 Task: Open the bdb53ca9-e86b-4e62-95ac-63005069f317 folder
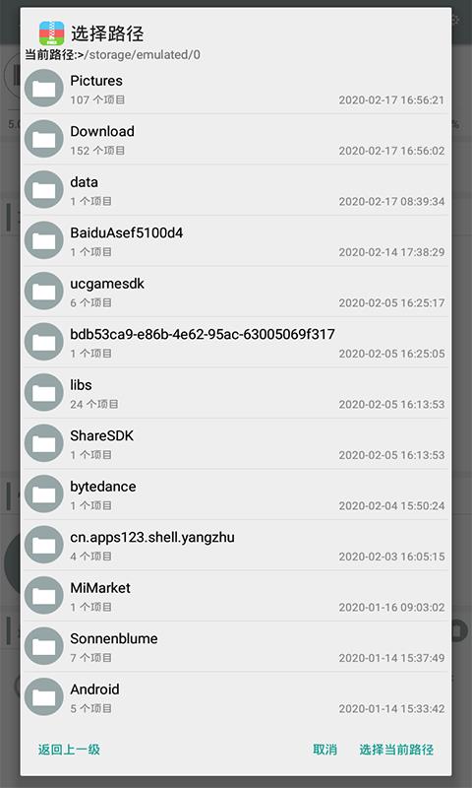coord(236,342)
